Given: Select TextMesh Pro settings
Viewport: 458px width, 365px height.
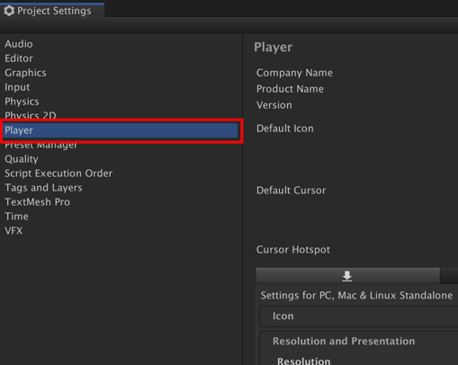Looking at the screenshot, I should pos(37,202).
